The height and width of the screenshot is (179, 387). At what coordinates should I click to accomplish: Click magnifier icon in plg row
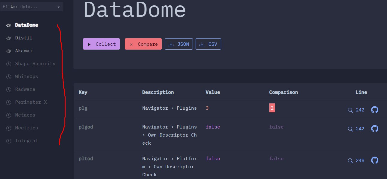pos(350,110)
